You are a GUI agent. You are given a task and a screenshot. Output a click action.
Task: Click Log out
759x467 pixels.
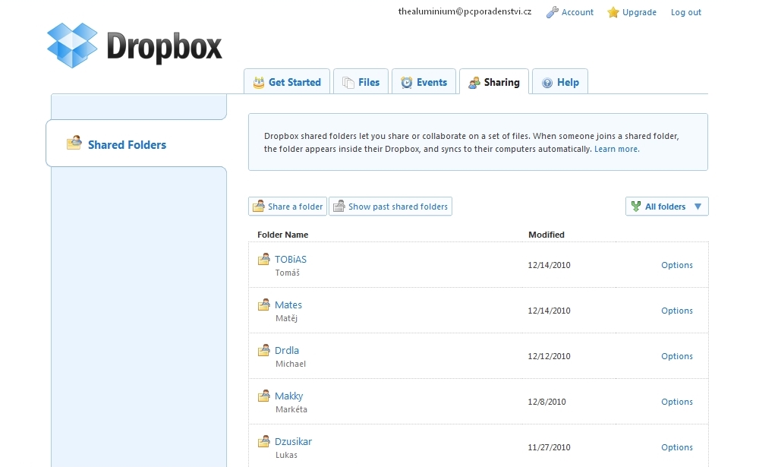(686, 12)
